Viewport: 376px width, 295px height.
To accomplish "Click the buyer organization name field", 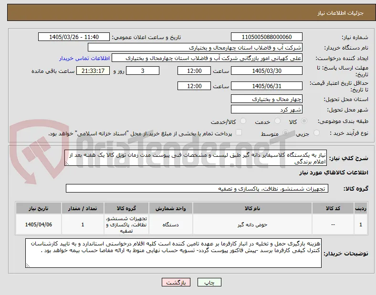I will pyautogui.click(x=195, y=47).
